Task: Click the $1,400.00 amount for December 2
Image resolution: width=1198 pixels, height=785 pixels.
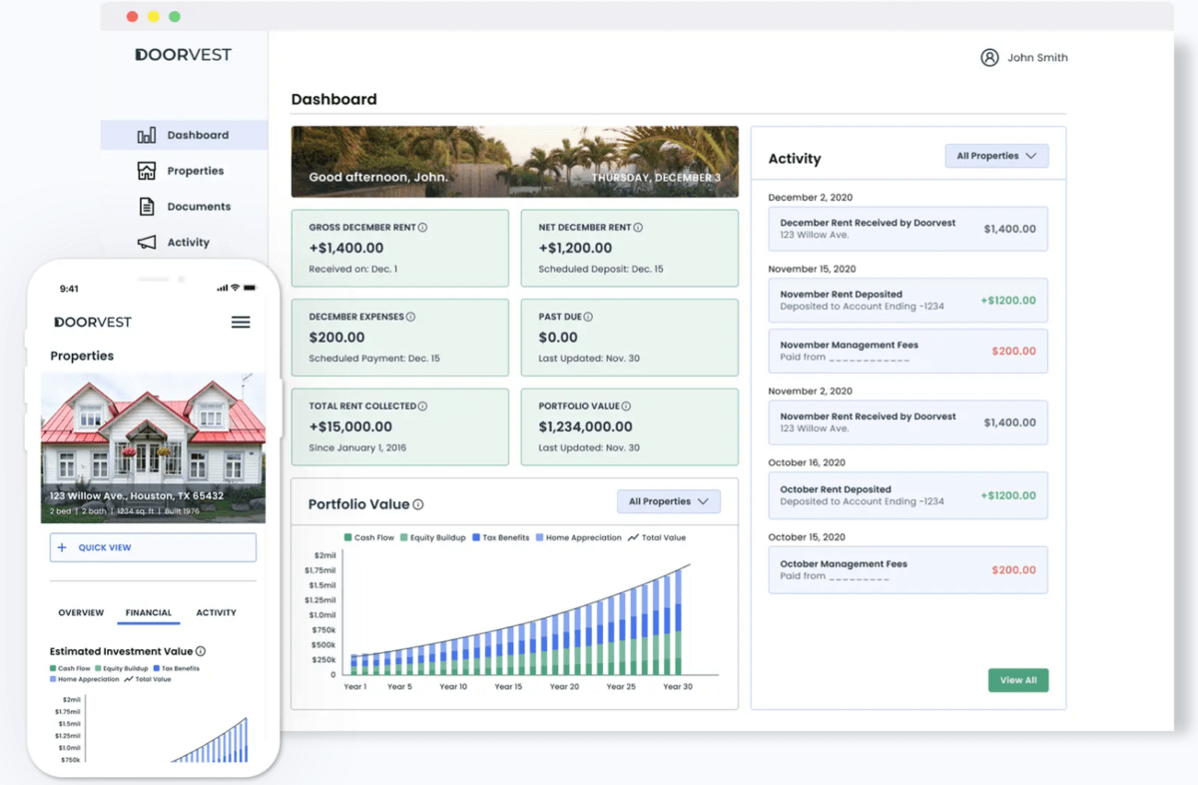Action: click(x=1009, y=229)
